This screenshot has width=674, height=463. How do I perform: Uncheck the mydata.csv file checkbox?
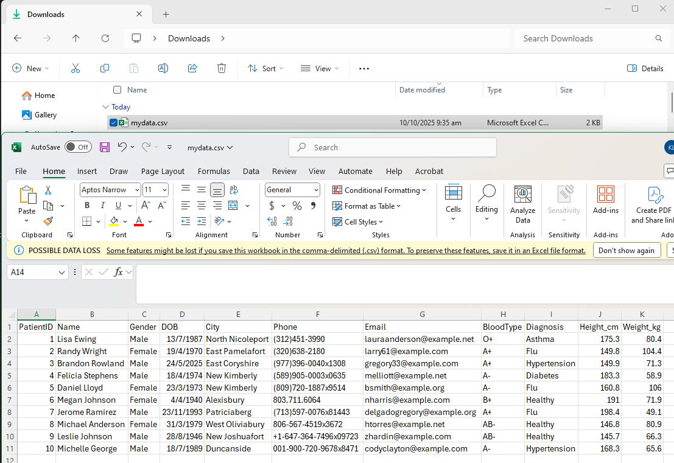(x=113, y=123)
